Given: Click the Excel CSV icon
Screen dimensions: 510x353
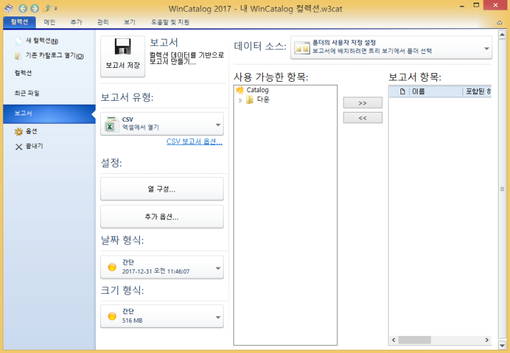Looking at the screenshot, I should 112,124.
